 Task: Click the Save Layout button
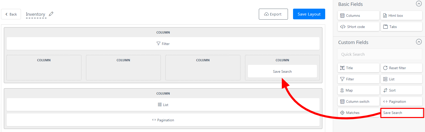point(309,14)
